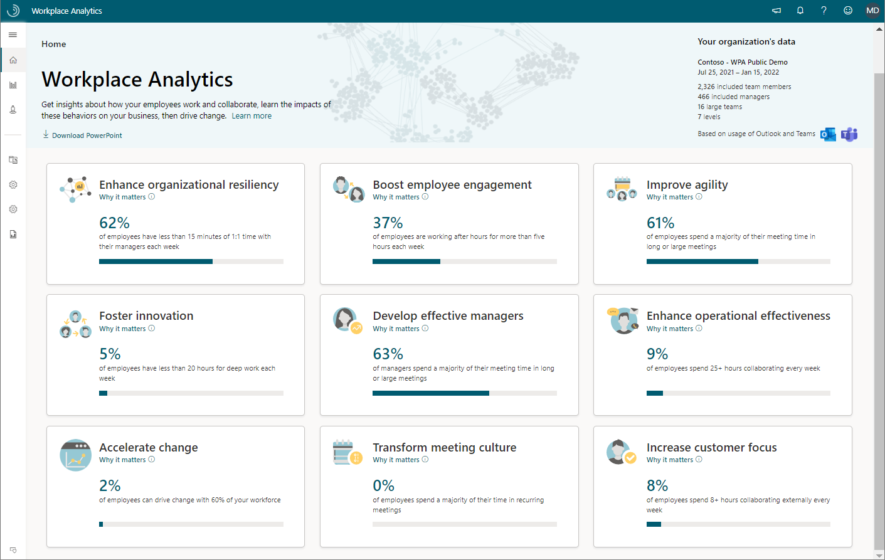Click the 5% value in Foster innovation
The image size is (885, 560).
(x=110, y=354)
